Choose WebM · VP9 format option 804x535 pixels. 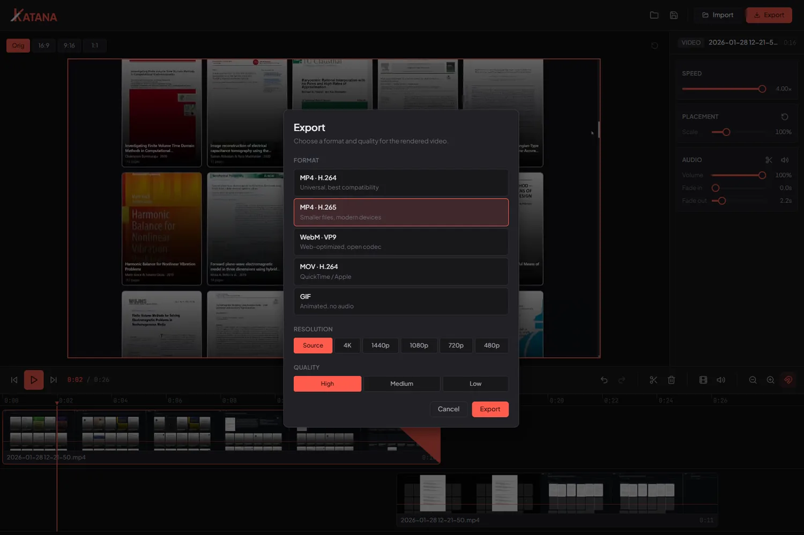click(x=401, y=242)
